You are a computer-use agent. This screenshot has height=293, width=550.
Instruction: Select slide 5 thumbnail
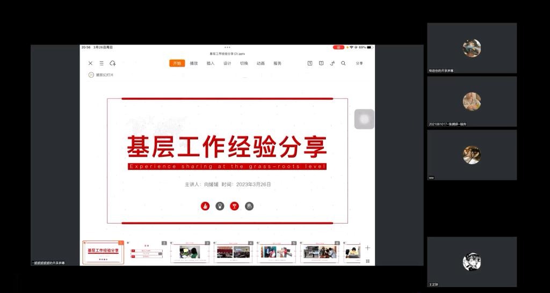pos(276,252)
